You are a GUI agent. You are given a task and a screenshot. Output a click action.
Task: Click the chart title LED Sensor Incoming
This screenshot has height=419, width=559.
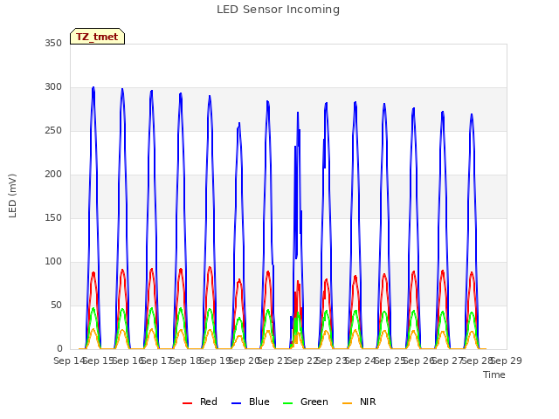tap(278, 10)
